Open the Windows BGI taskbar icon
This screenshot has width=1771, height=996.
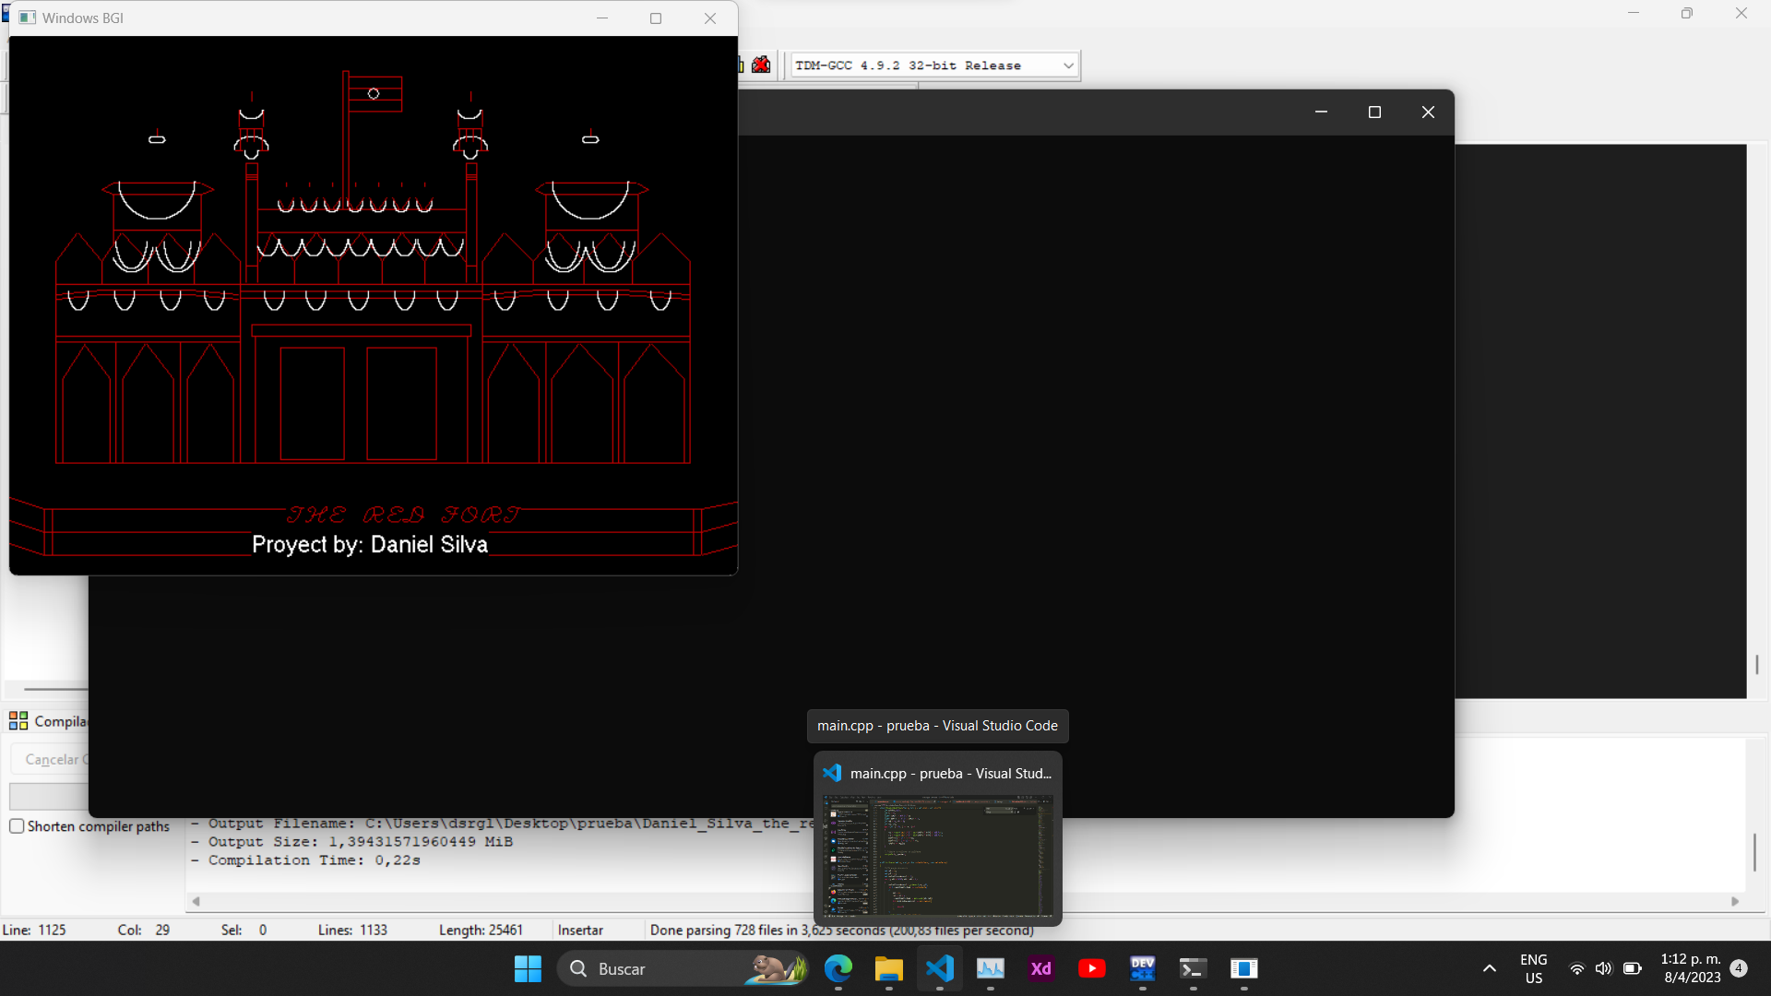[1243, 968]
